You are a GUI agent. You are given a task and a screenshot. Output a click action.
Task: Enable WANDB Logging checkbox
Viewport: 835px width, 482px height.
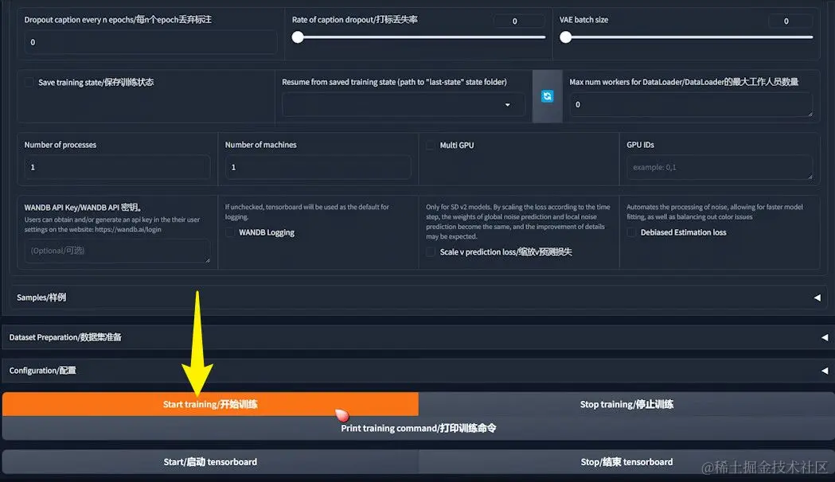pos(230,232)
